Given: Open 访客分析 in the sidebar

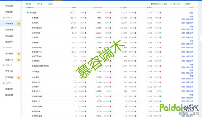Looking at the screenshot, I should point(9,12).
